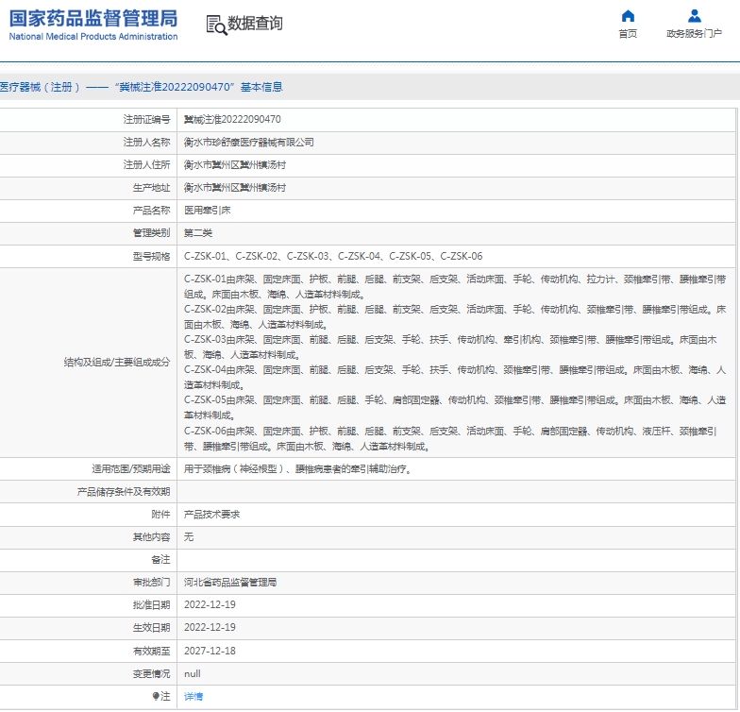
Task: Click the 生效日期 value 2022-12-19
Action: click(210, 627)
